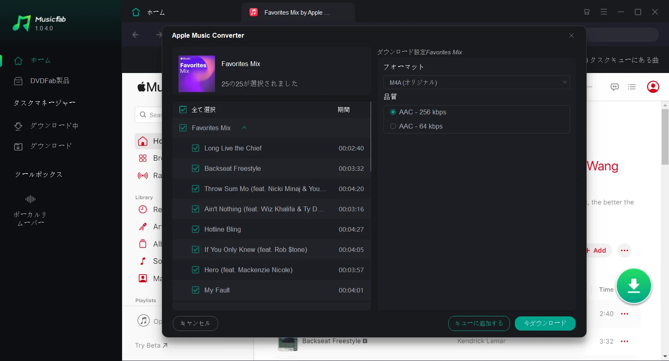
Task: Click the キャンセル button
Action: pyautogui.click(x=195, y=323)
